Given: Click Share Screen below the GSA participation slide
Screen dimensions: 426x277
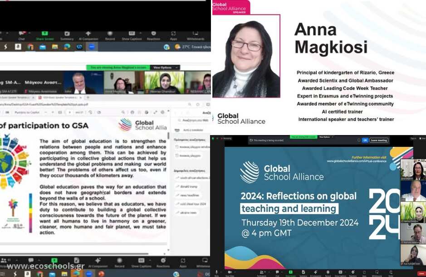Looking at the screenshot, I should point(54,262).
